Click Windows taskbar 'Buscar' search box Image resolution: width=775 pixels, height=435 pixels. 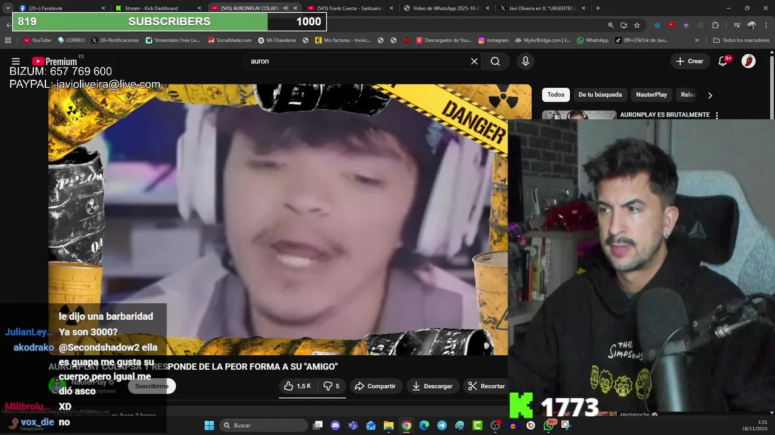[x=263, y=425]
